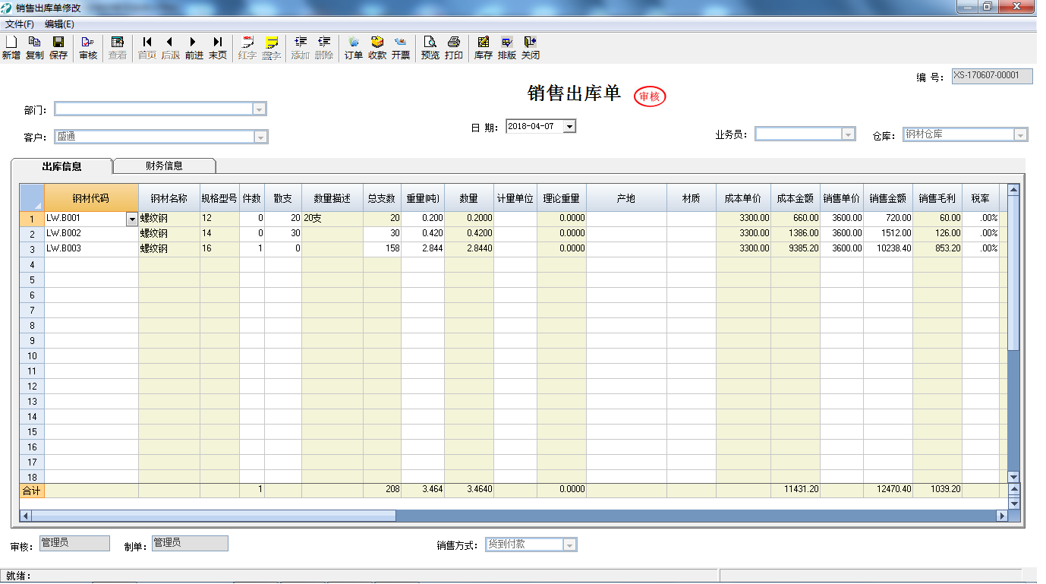Go to first record with 首页

[147, 48]
